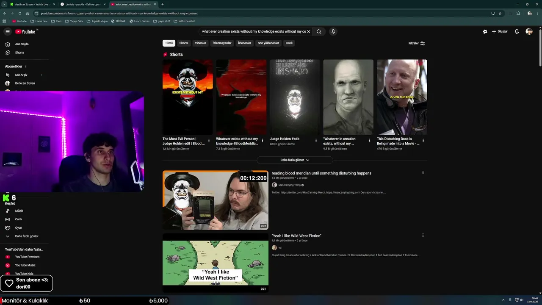Clear the search box with the X icon

[x=309, y=31]
